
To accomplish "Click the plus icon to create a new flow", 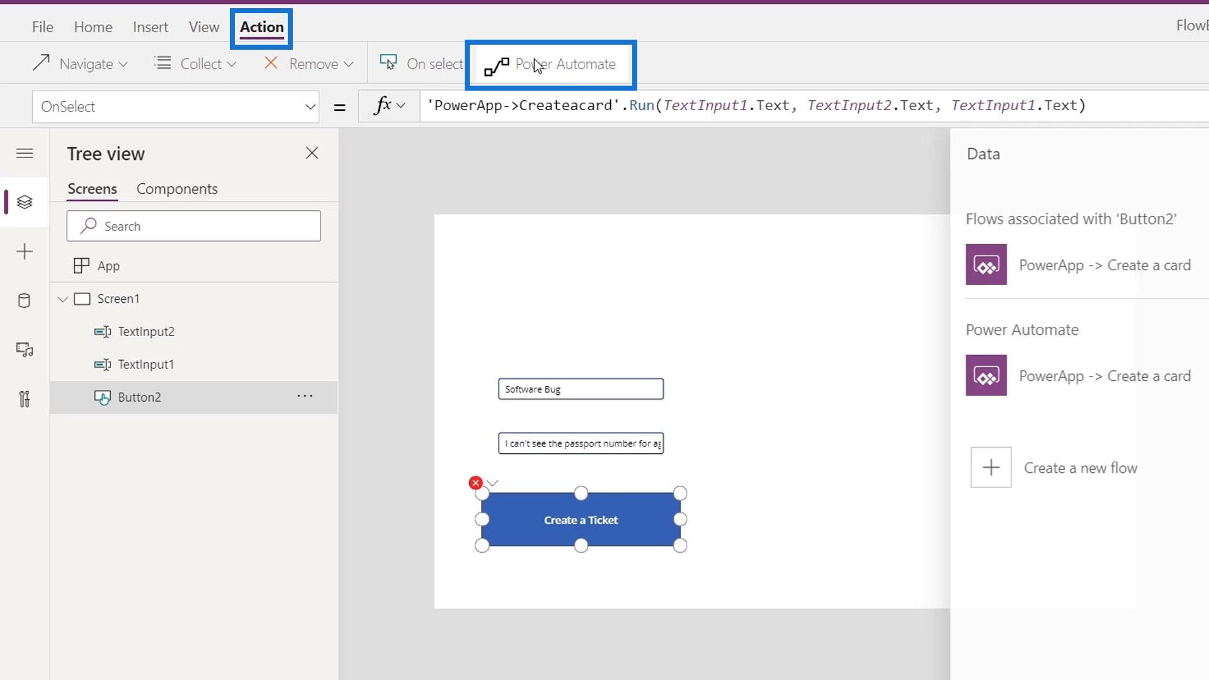I will 990,468.
